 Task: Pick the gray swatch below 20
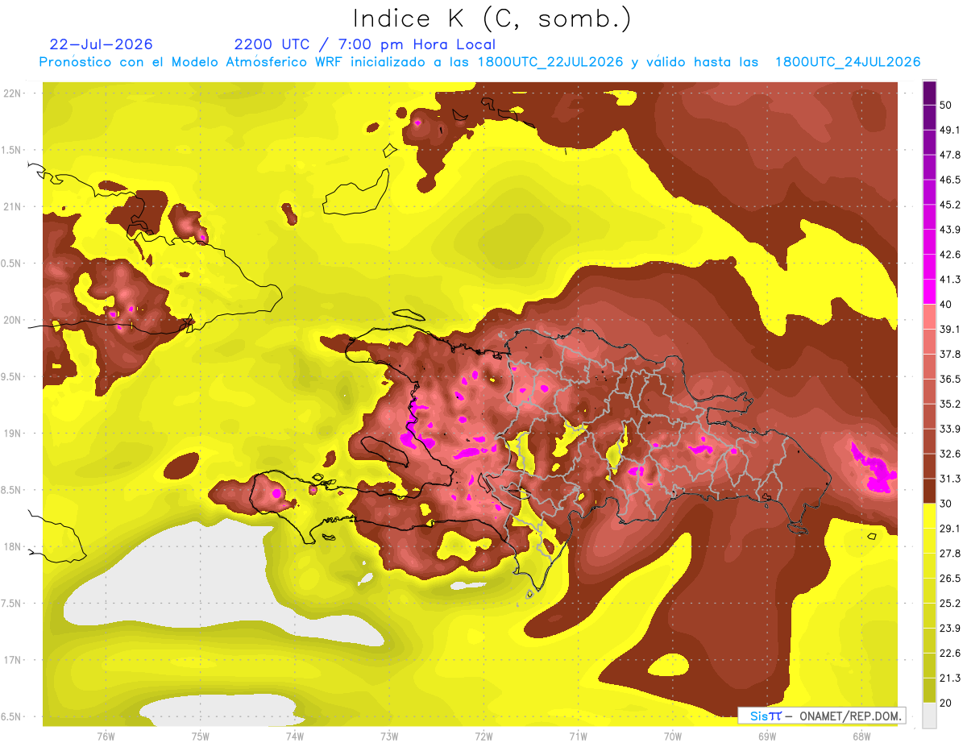[x=929, y=715]
